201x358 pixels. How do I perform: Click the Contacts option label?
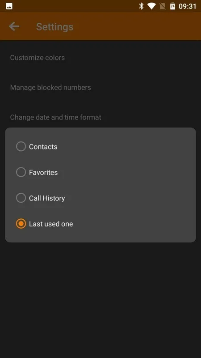[x=43, y=147]
